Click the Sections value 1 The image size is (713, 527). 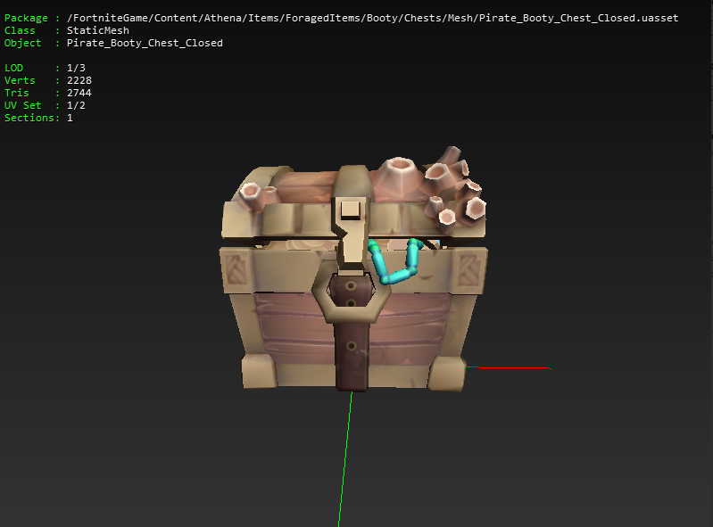pos(70,118)
